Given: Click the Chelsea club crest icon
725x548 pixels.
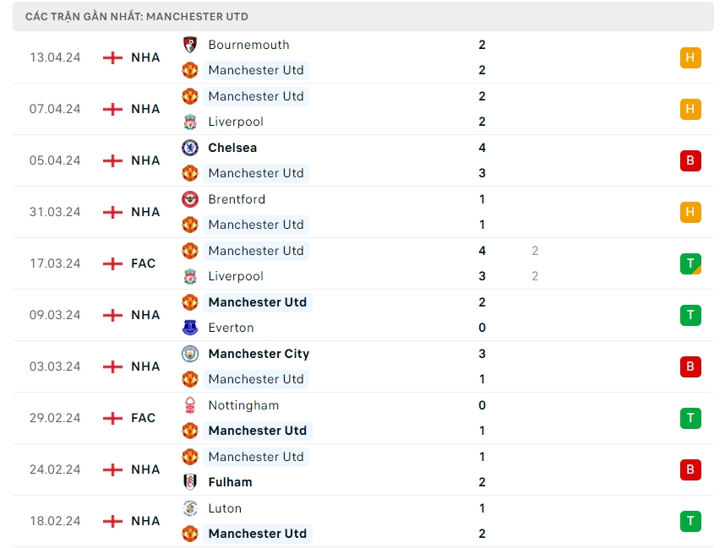Looking at the screenshot, I should [190, 148].
